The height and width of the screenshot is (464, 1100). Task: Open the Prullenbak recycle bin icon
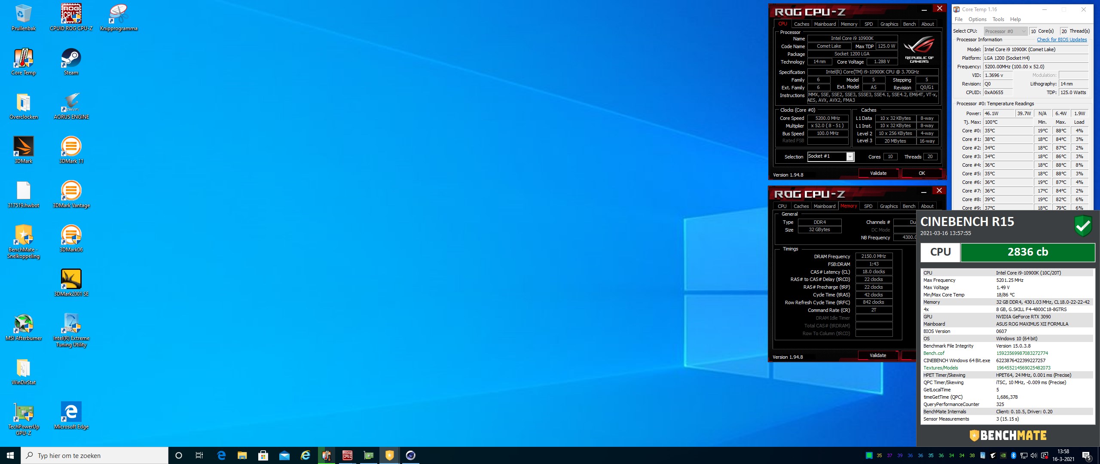click(x=23, y=18)
